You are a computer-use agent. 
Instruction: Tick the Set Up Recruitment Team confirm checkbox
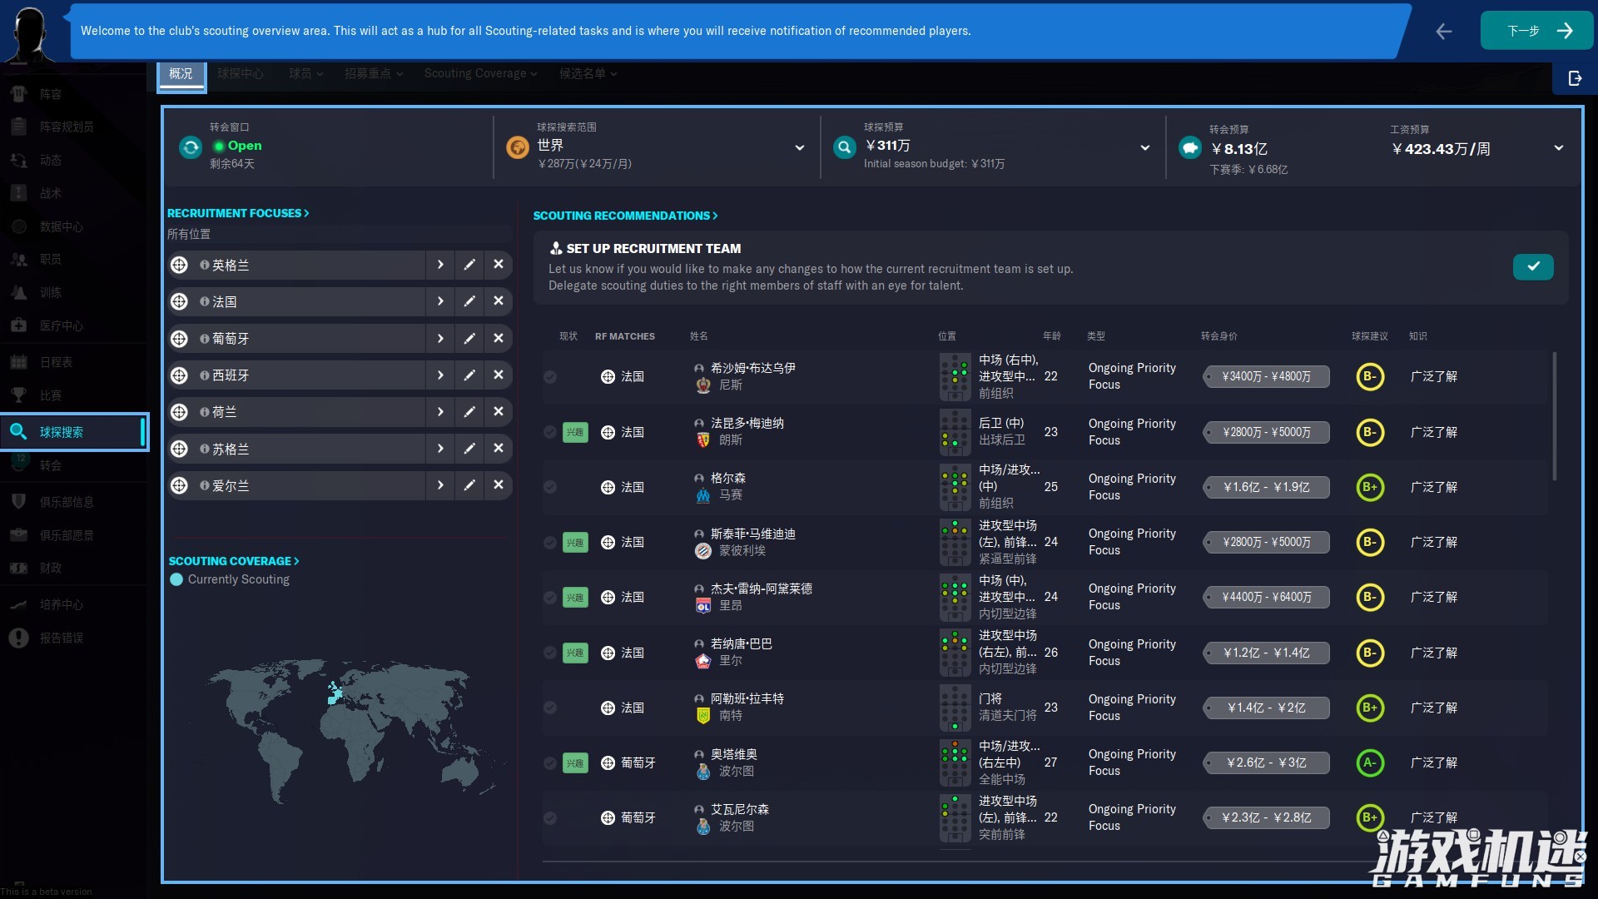pos(1532,266)
